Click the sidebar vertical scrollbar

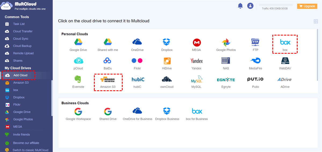pyautogui.click(x=52, y=98)
